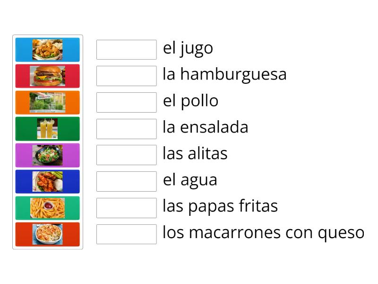Click the las papas fritas label
Viewport: 378px width, 284px height.
pos(220,206)
